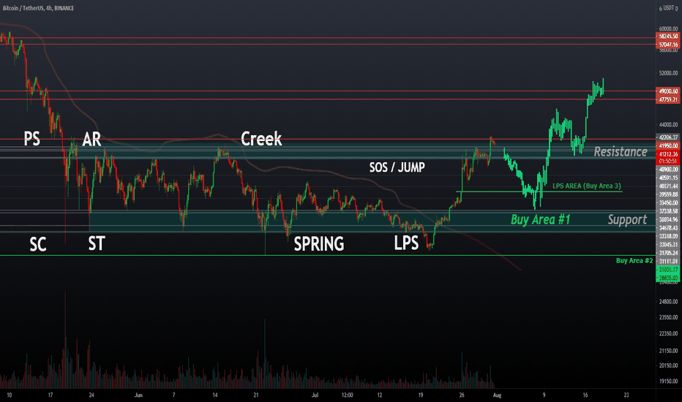This screenshot has height=402, width=682.
Task: Click the 52000.00 axis price tick
Action: pyautogui.click(x=669, y=73)
